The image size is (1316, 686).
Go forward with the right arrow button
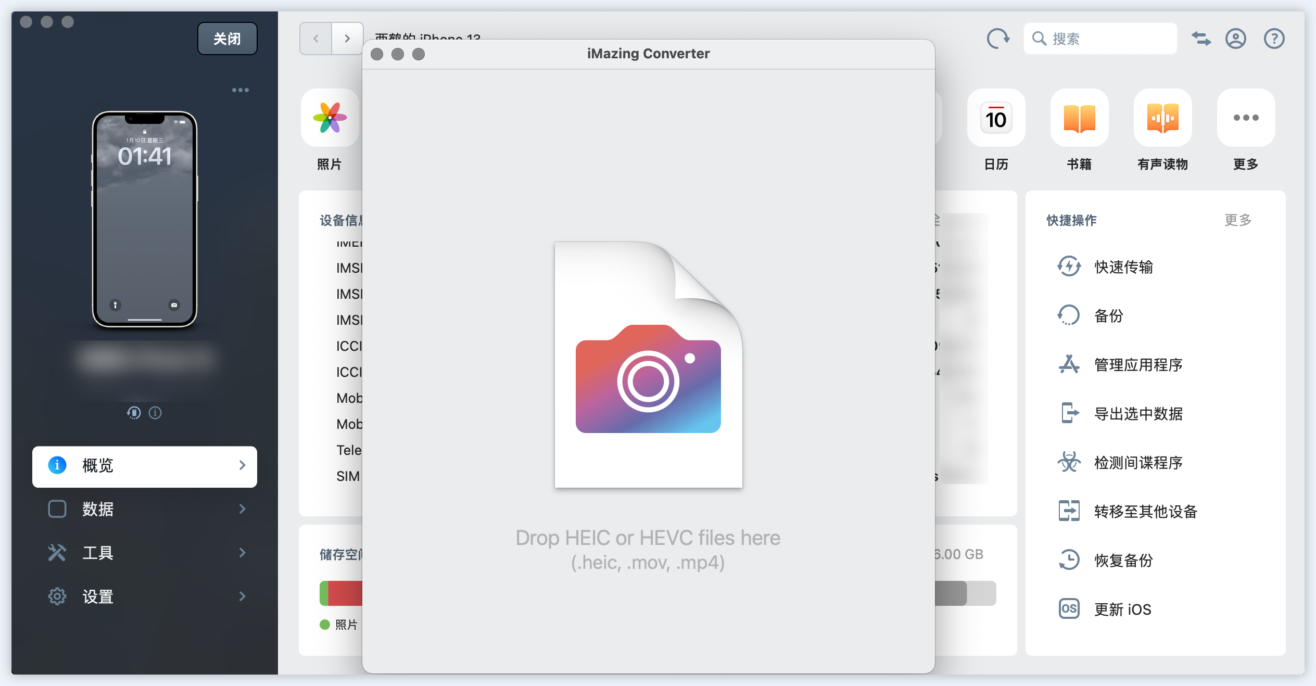(x=347, y=39)
